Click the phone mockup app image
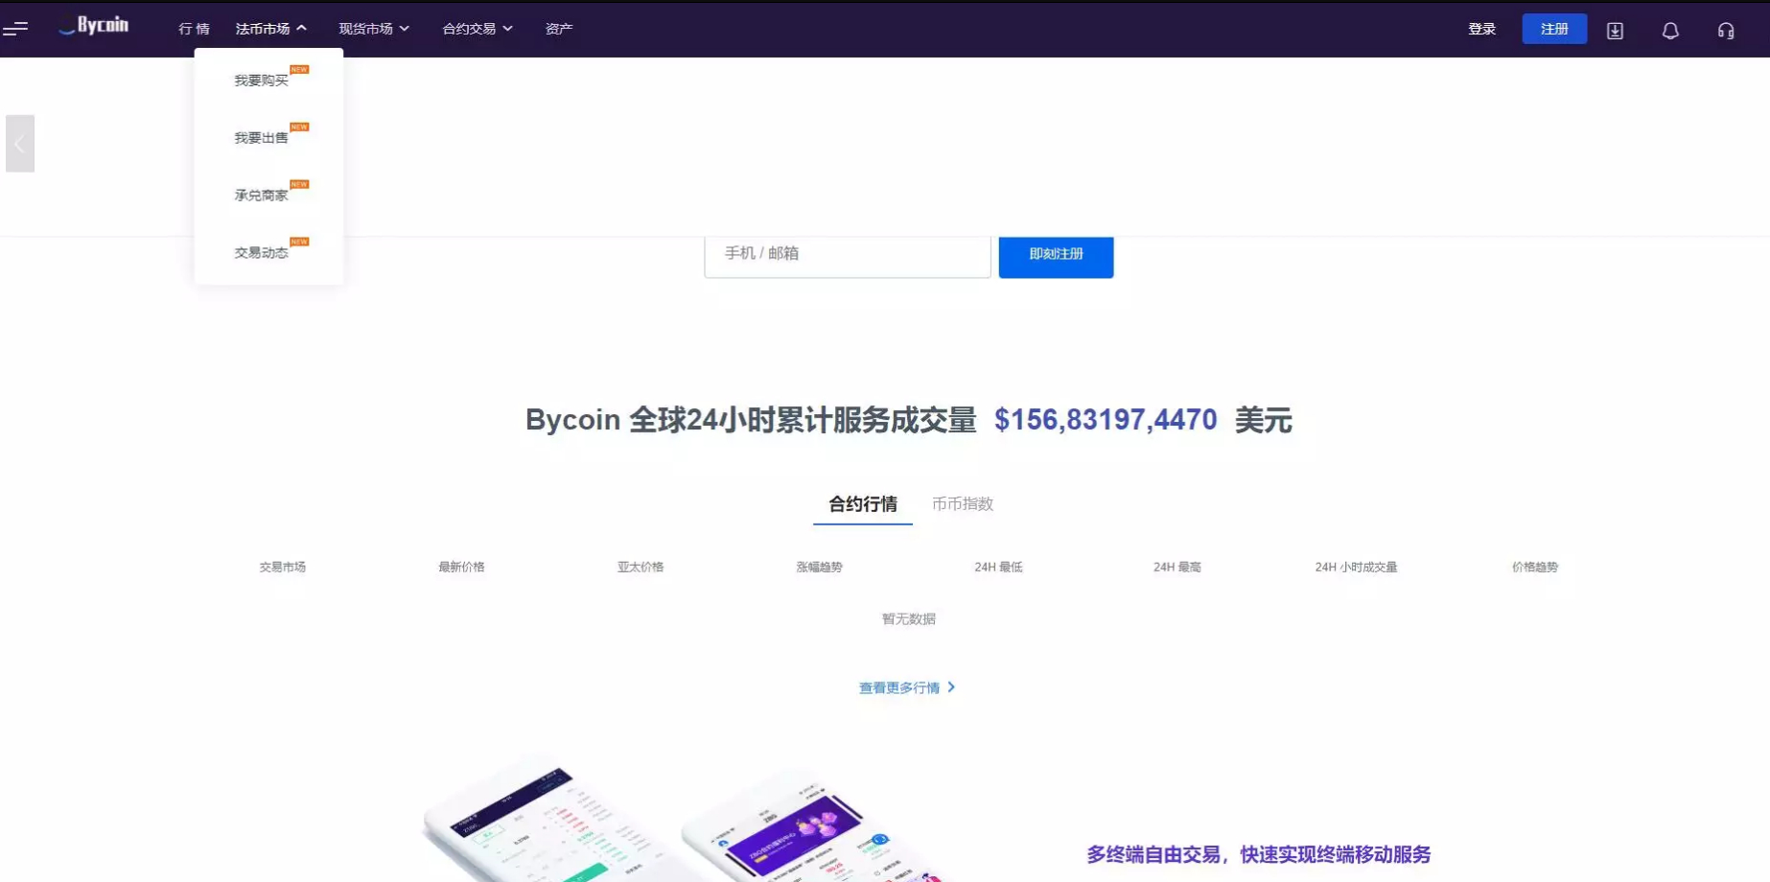Screen dimensions: 1770x882 pyautogui.click(x=686, y=820)
